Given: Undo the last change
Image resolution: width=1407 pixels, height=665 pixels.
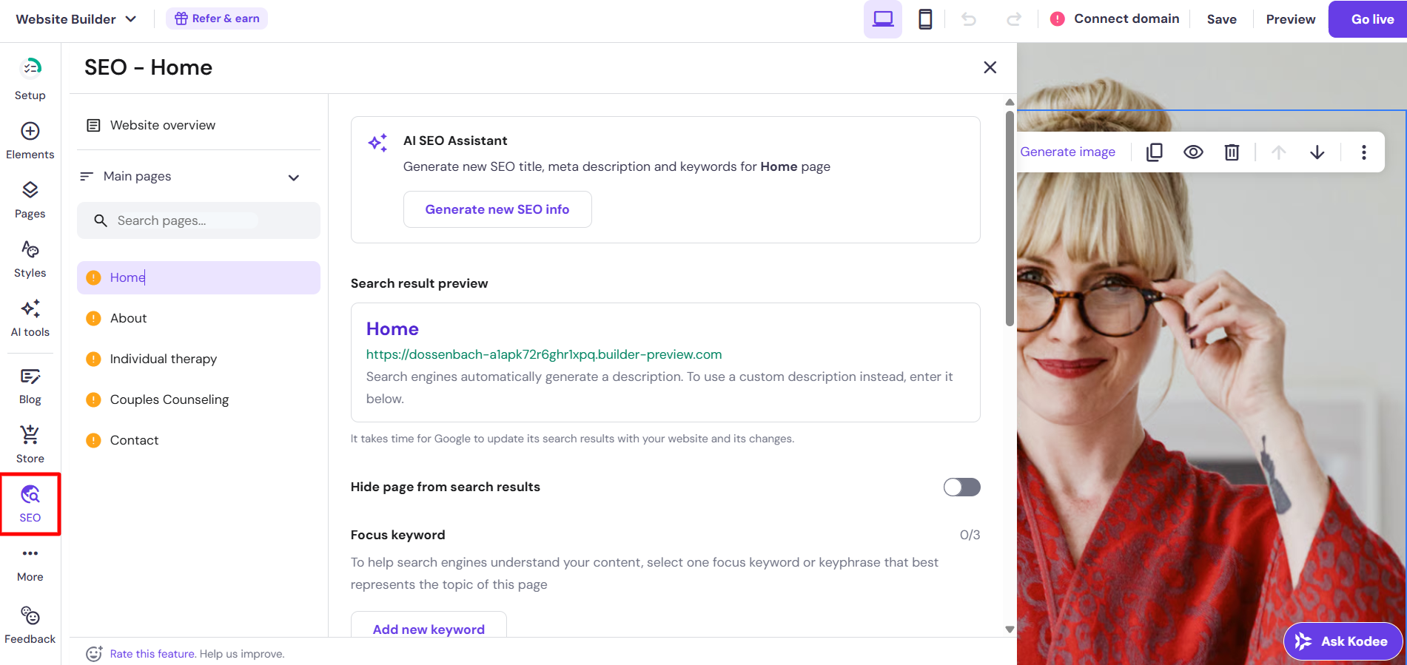Looking at the screenshot, I should click(x=969, y=19).
